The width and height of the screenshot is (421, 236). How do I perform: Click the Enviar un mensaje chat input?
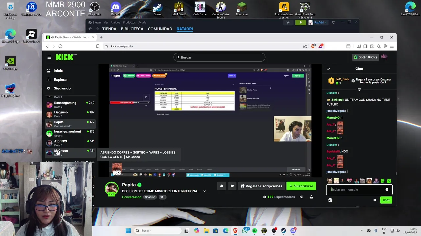tap(356, 190)
